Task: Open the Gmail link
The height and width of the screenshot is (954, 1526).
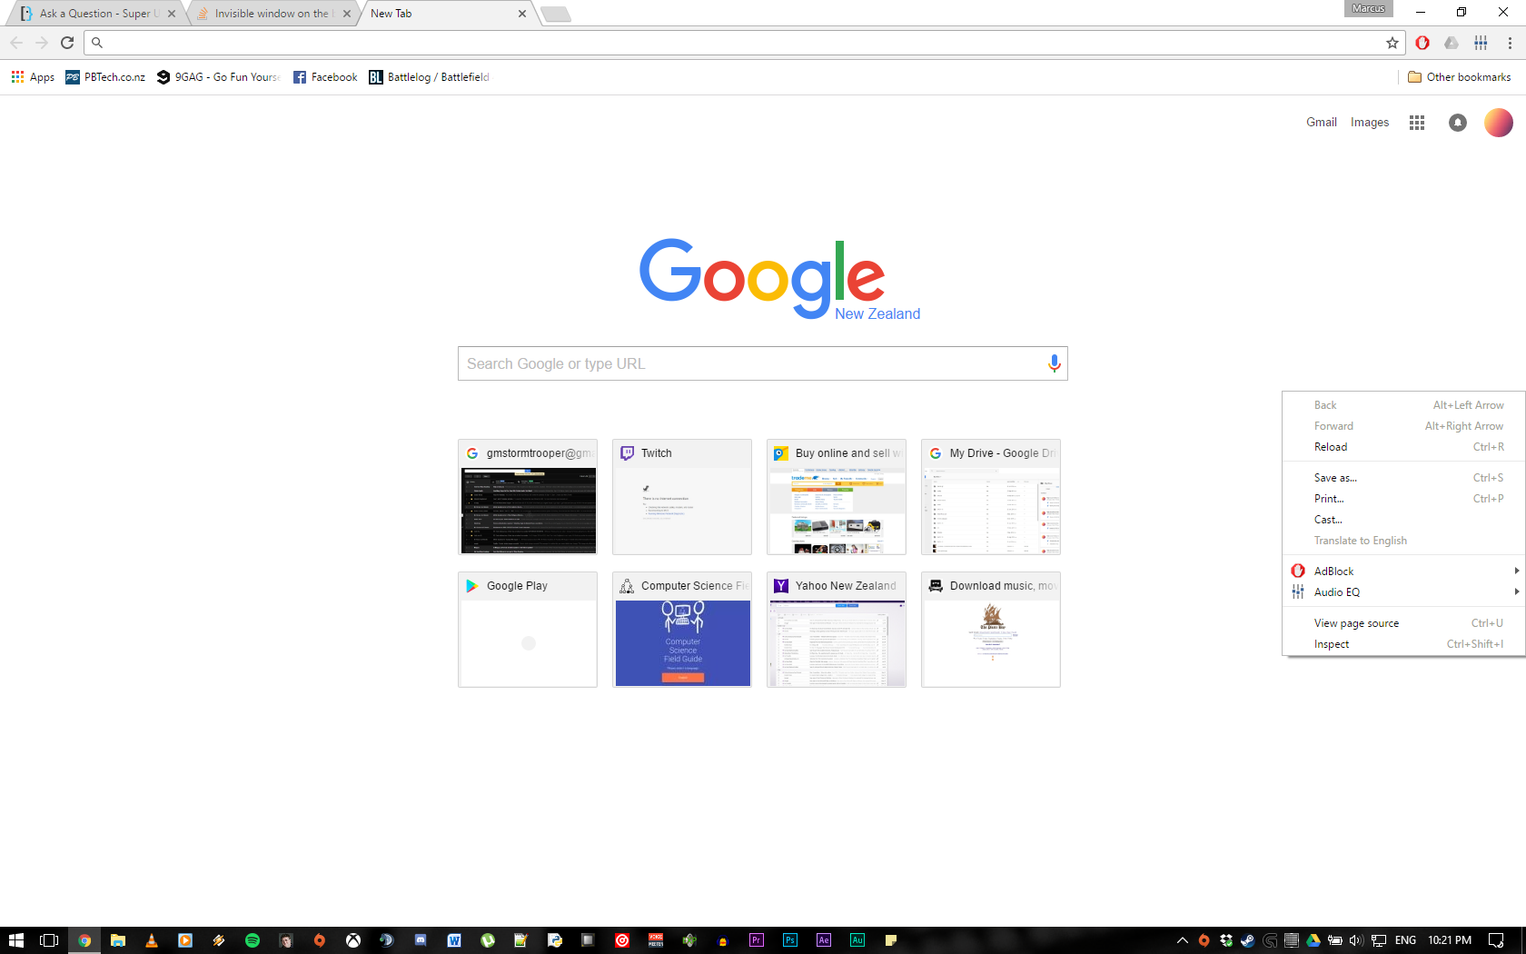Action: point(1321,122)
